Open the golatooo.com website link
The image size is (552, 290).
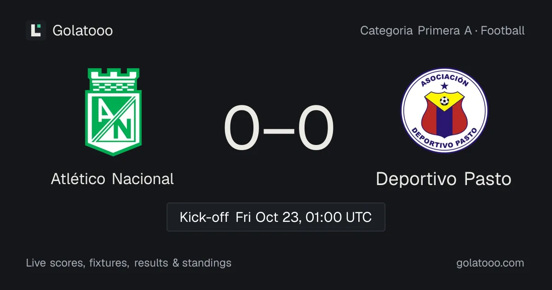pos(490,263)
